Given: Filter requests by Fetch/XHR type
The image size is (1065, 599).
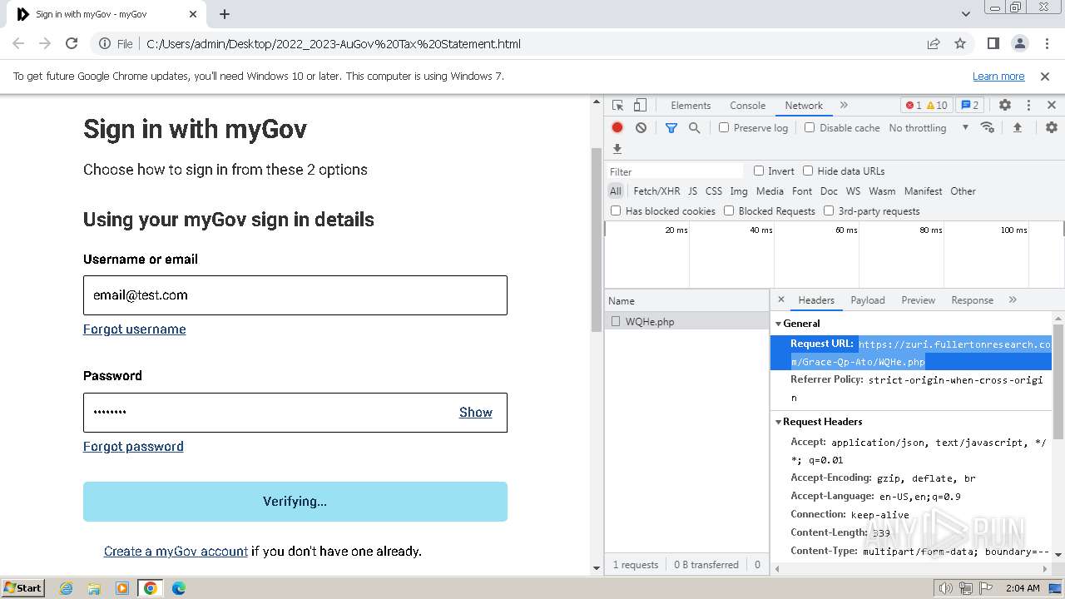Looking at the screenshot, I should coord(656,191).
